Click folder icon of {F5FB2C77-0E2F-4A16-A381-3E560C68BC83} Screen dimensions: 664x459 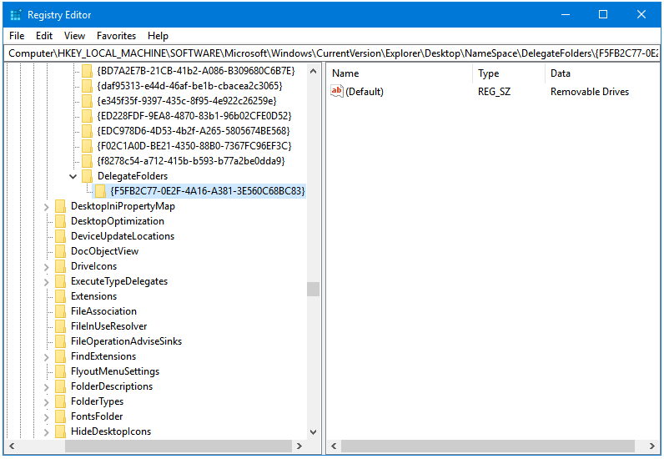tap(100, 191)
